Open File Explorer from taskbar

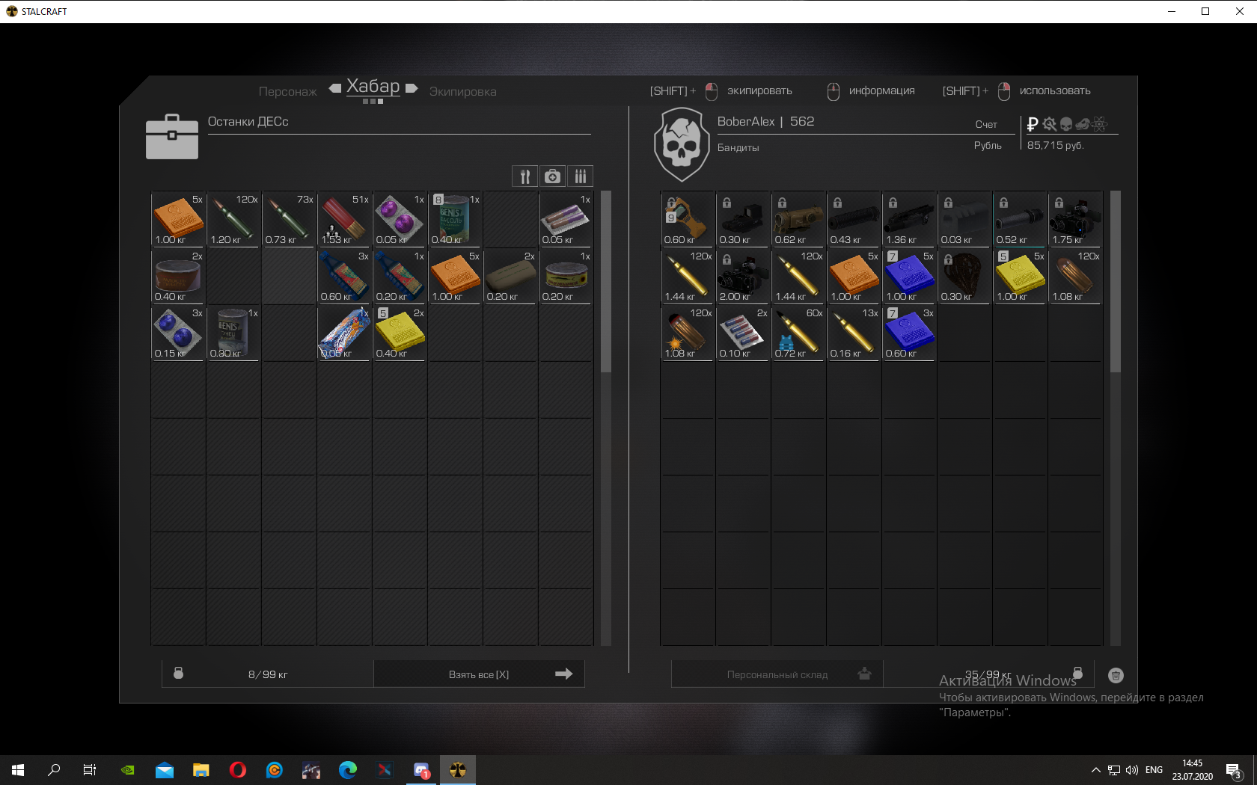tap(201, 769)
